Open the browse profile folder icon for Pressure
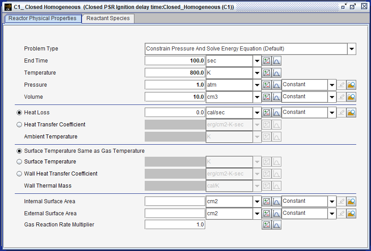371x251 pixels. click(351, 85)
